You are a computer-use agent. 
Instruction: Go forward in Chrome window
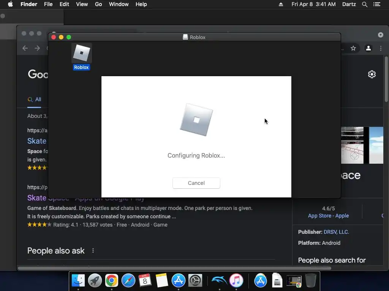pos(37,48)
